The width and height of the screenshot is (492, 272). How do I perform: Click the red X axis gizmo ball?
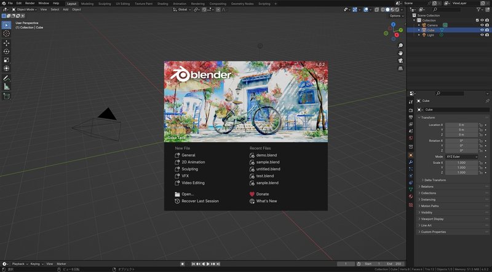pyautogui.click(x=397, y=35)
